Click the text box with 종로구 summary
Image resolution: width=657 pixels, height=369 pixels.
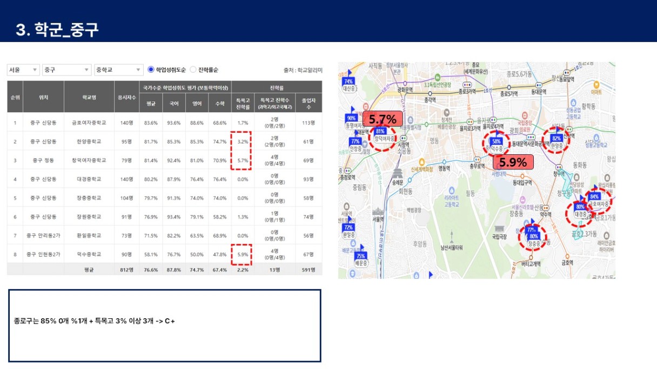pyautogui.click(x=165, y=325)
